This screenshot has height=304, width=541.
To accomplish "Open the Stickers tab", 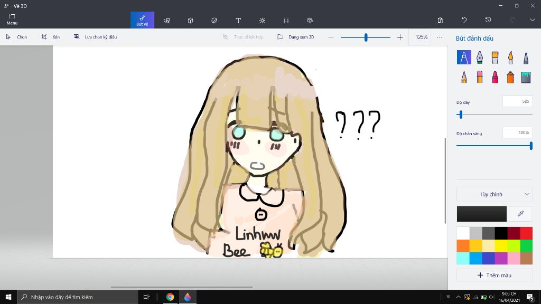I will [214, 21].
